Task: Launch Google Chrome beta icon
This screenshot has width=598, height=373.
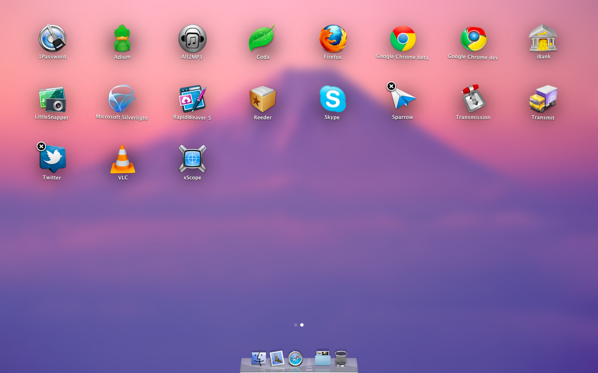Action: point(403,39)
